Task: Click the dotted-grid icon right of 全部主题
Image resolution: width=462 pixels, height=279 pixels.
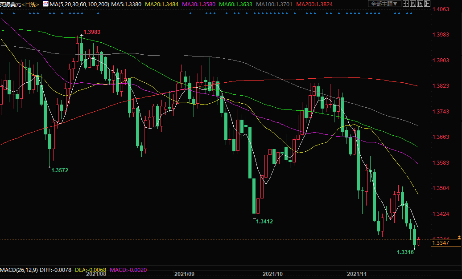Action: 406,4
